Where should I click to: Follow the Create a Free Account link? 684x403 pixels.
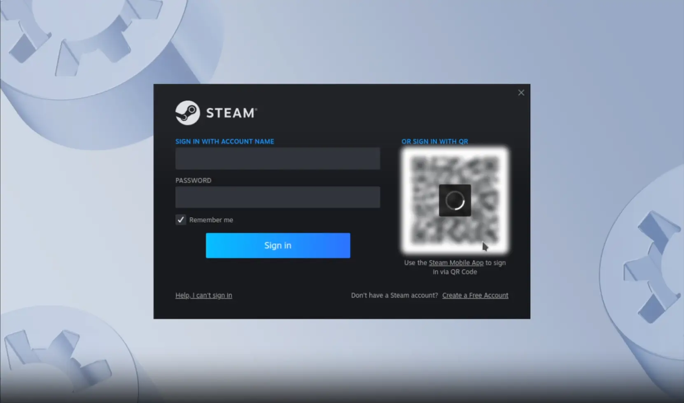click(475, 295)
